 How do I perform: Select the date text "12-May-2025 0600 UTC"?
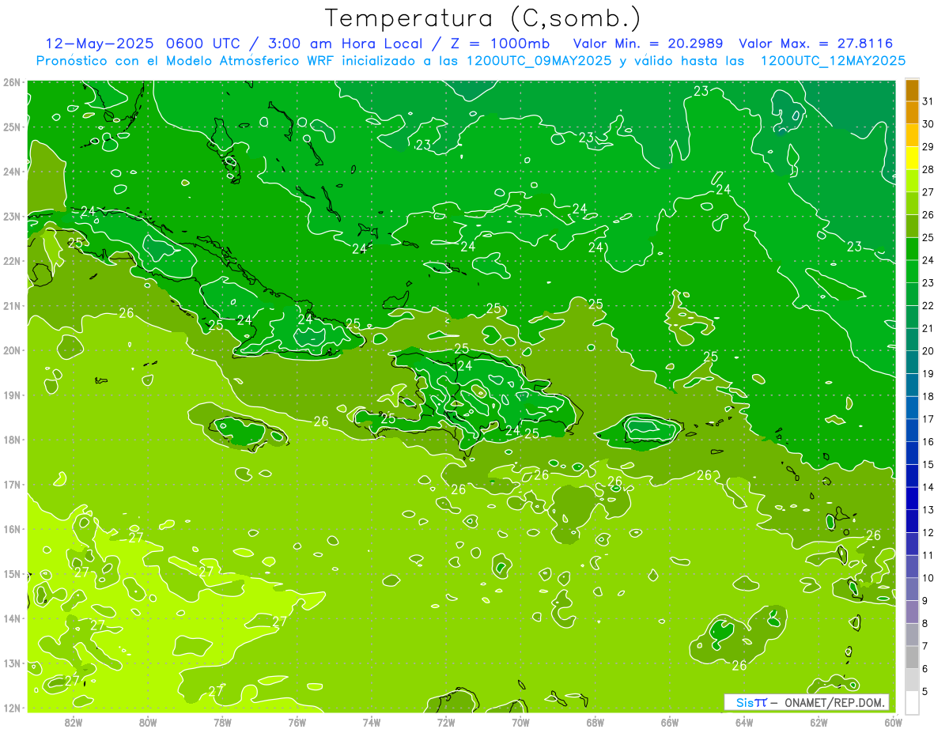tap(143, 43)
